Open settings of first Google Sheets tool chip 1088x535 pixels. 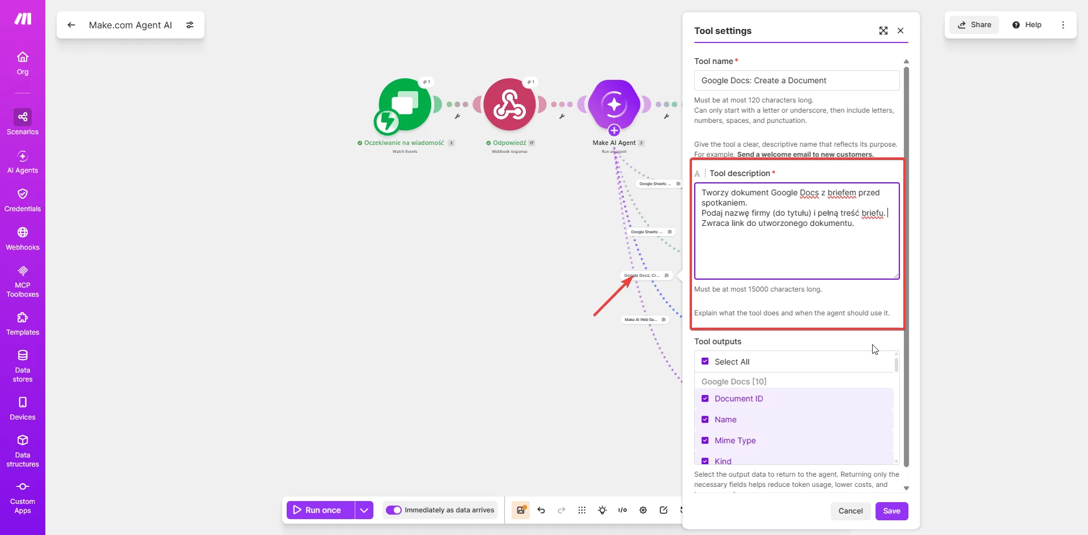(678, 183)
